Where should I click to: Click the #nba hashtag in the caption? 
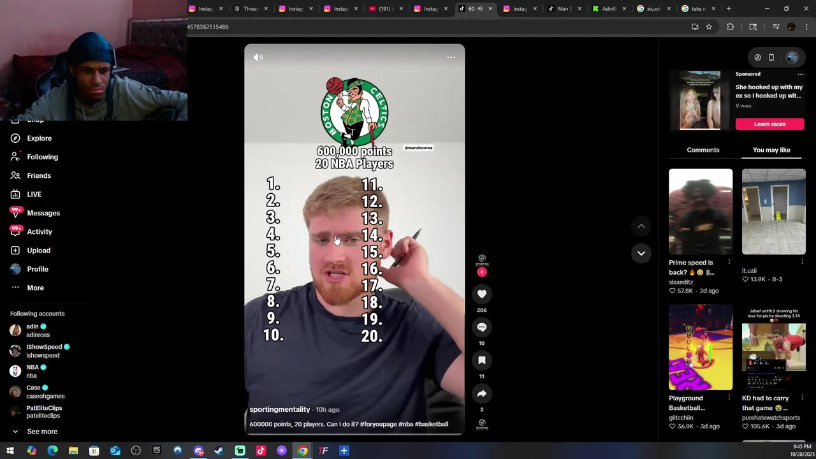point(405,424)
